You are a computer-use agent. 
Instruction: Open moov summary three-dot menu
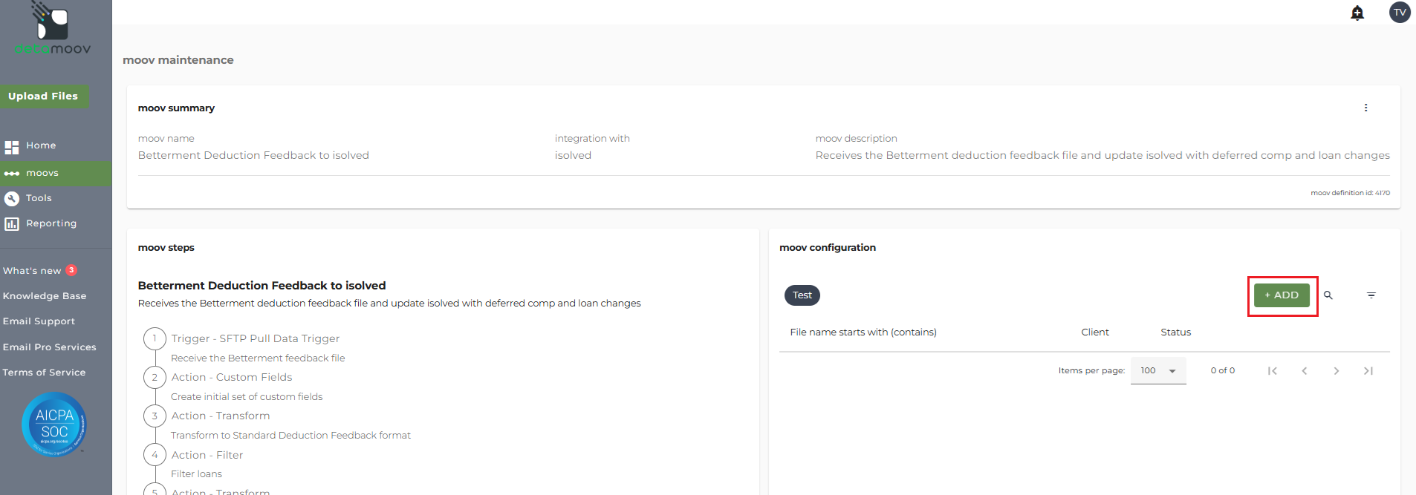1365,108
